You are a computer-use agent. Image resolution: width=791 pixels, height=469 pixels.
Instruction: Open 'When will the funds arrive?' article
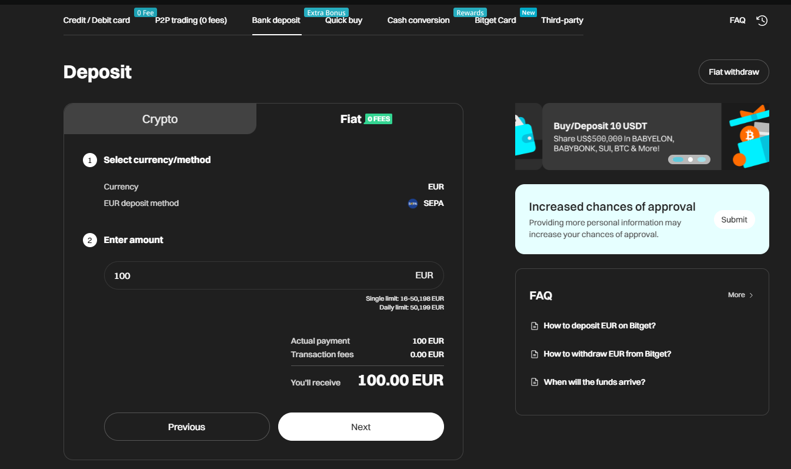pyautogui.click(x=595, y=382)
